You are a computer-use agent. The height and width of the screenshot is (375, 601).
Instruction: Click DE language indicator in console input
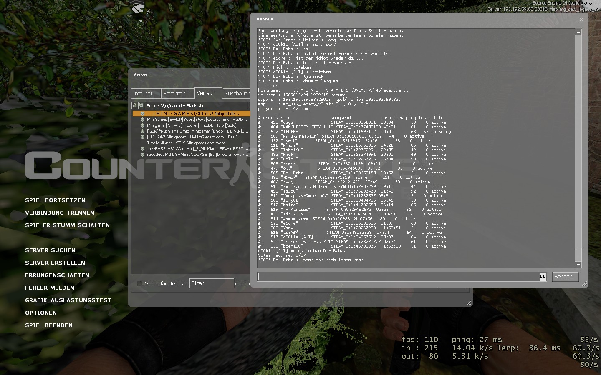[x=543, y=276]
